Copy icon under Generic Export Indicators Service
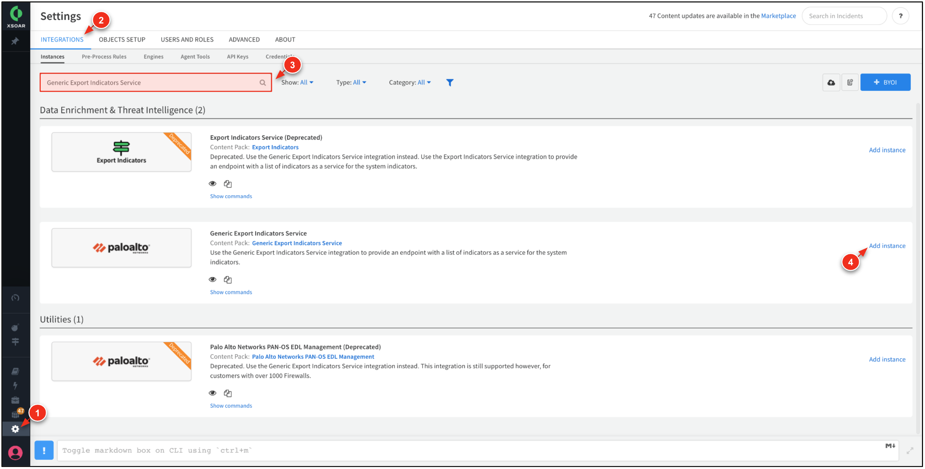This screenshot has height=469, width=925. point(228,280)
